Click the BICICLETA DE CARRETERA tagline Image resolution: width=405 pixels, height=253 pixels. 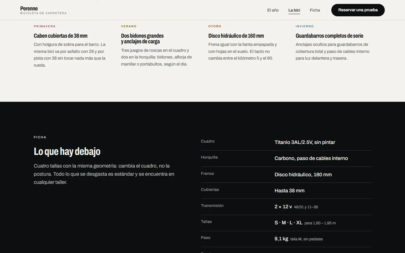click(43, 13)
